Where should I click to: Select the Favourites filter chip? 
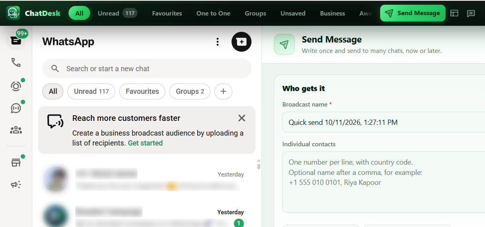pyautogui.click(x=142, y=91)
